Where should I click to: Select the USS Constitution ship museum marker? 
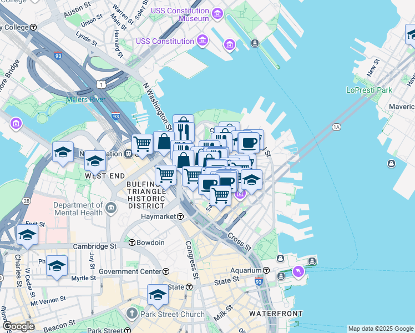point(203,41)
